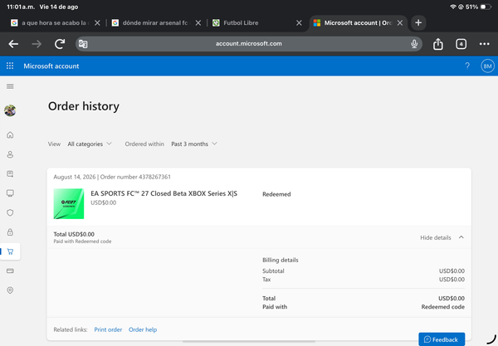
Task: Click the Feedback button
Action: [x=442, y=339]
